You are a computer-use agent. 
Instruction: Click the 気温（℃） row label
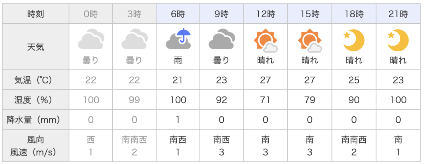point(36,80)
